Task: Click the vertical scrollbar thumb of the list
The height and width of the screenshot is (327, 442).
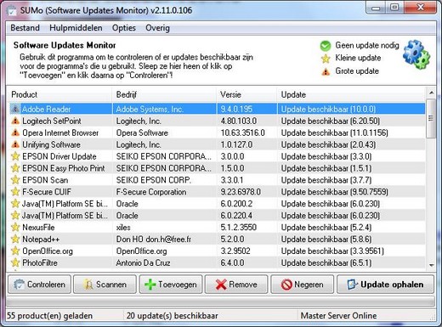Action: 431,118
